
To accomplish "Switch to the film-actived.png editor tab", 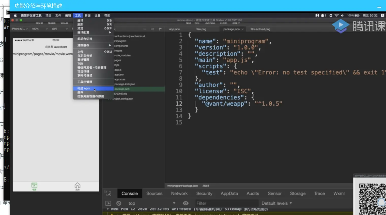I will click(x=260, y=29).
